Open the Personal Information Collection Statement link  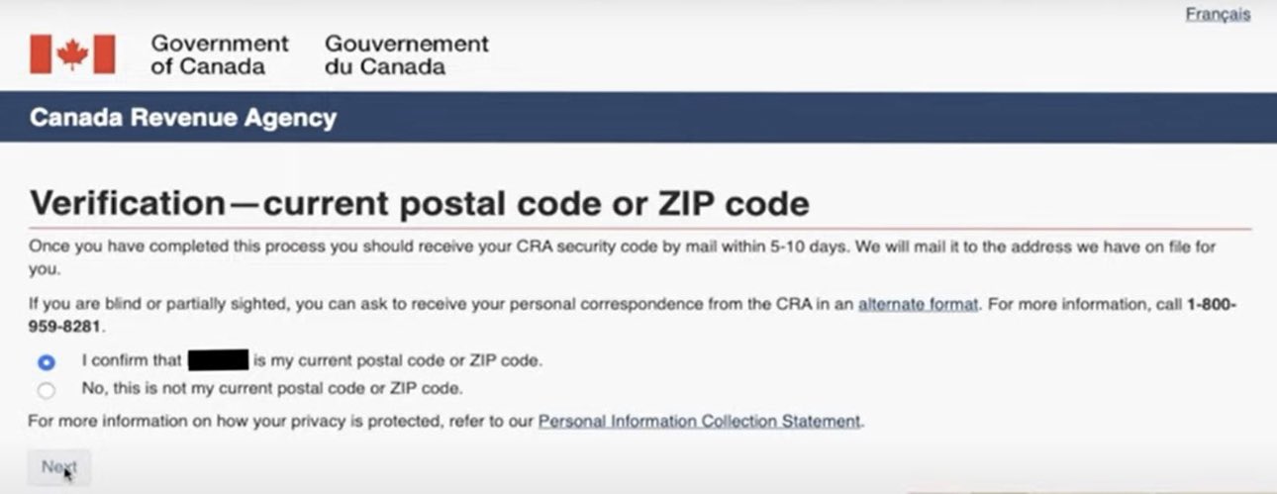point(699,421)
